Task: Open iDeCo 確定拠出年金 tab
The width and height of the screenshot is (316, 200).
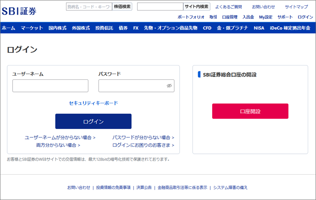Action: coord(290,28)
